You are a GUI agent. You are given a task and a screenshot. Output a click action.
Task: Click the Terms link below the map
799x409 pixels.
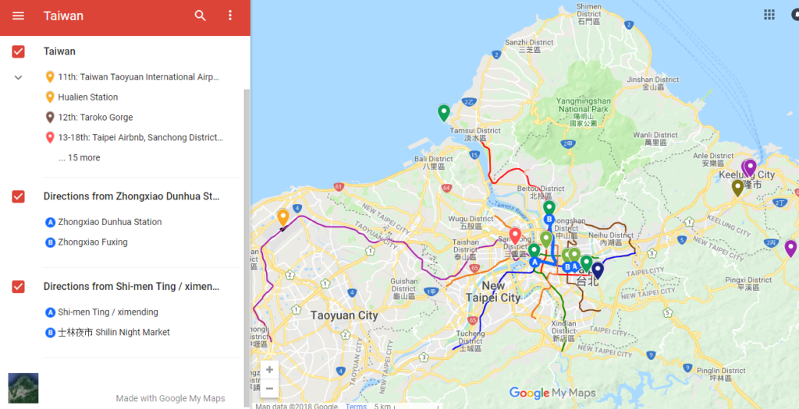tap(356, 406)
